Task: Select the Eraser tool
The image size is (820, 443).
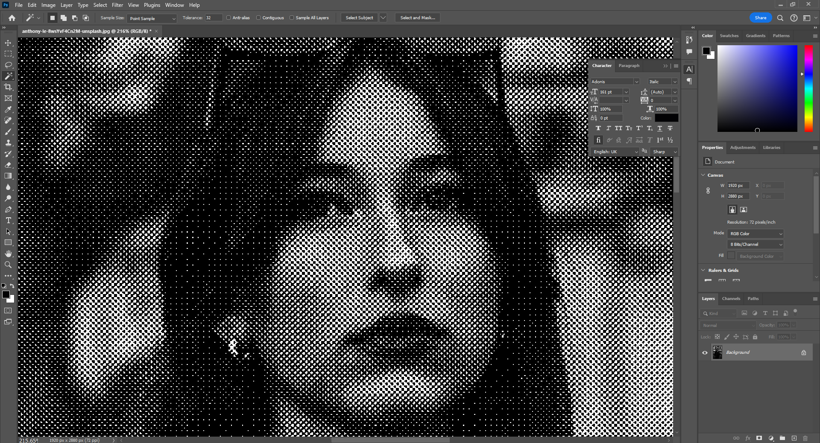Action: [8, 165]
